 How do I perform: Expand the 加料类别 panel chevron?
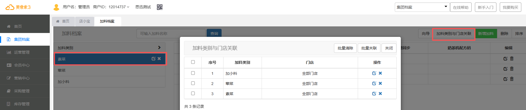[159, 48]
